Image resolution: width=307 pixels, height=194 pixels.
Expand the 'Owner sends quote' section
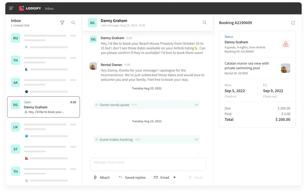click(197, 105)
